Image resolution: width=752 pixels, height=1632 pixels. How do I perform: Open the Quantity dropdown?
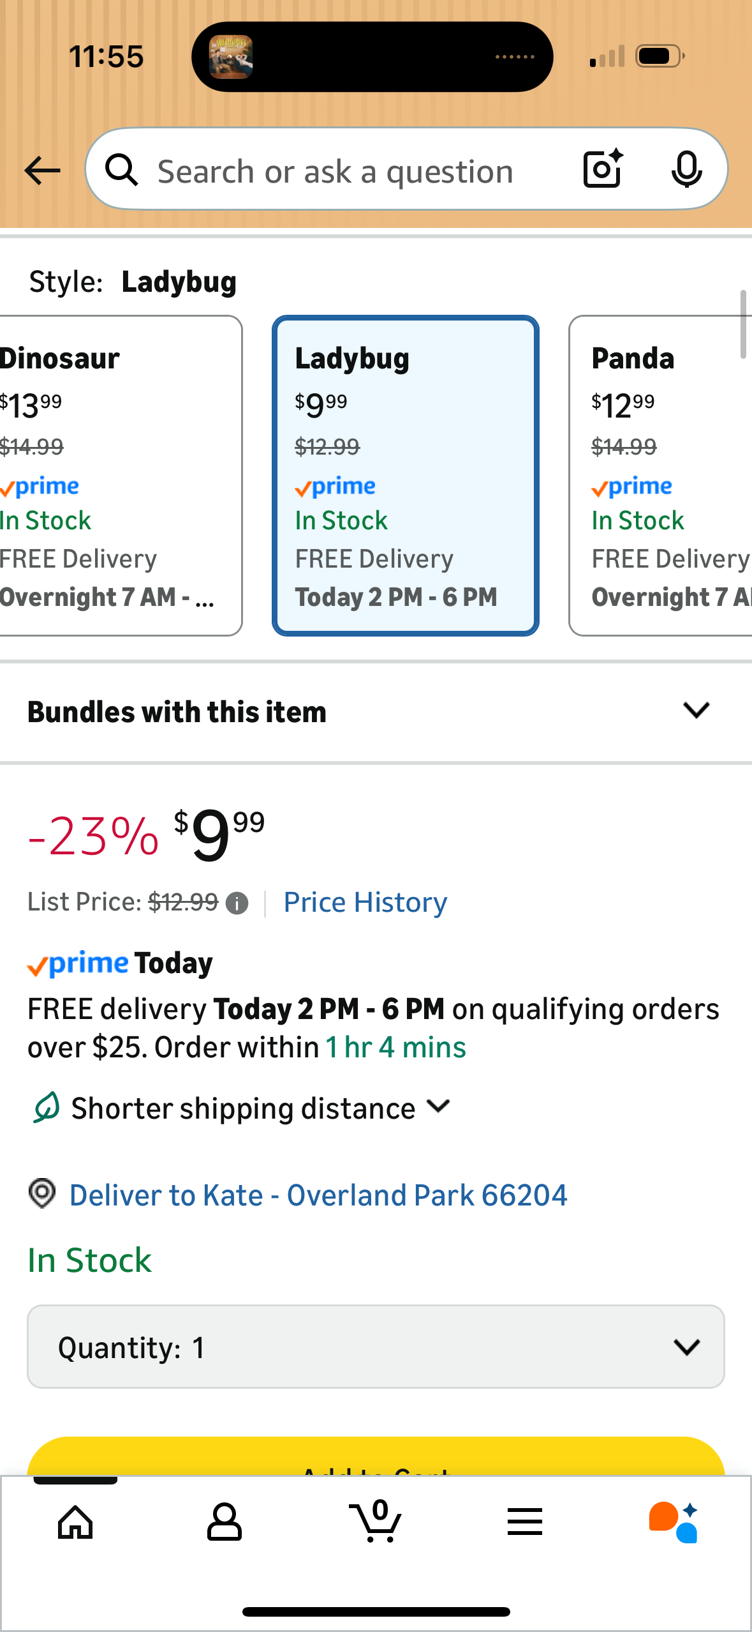click(x=376, y=1347)
